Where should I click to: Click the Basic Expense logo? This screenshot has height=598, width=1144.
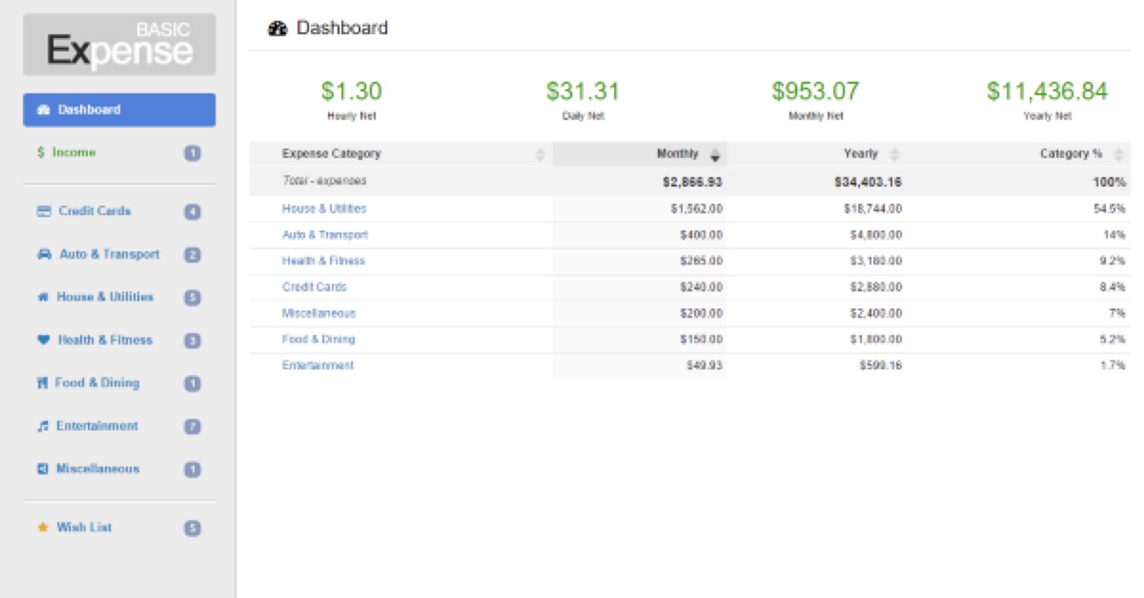pyautogui.click(x=119, y=44)
